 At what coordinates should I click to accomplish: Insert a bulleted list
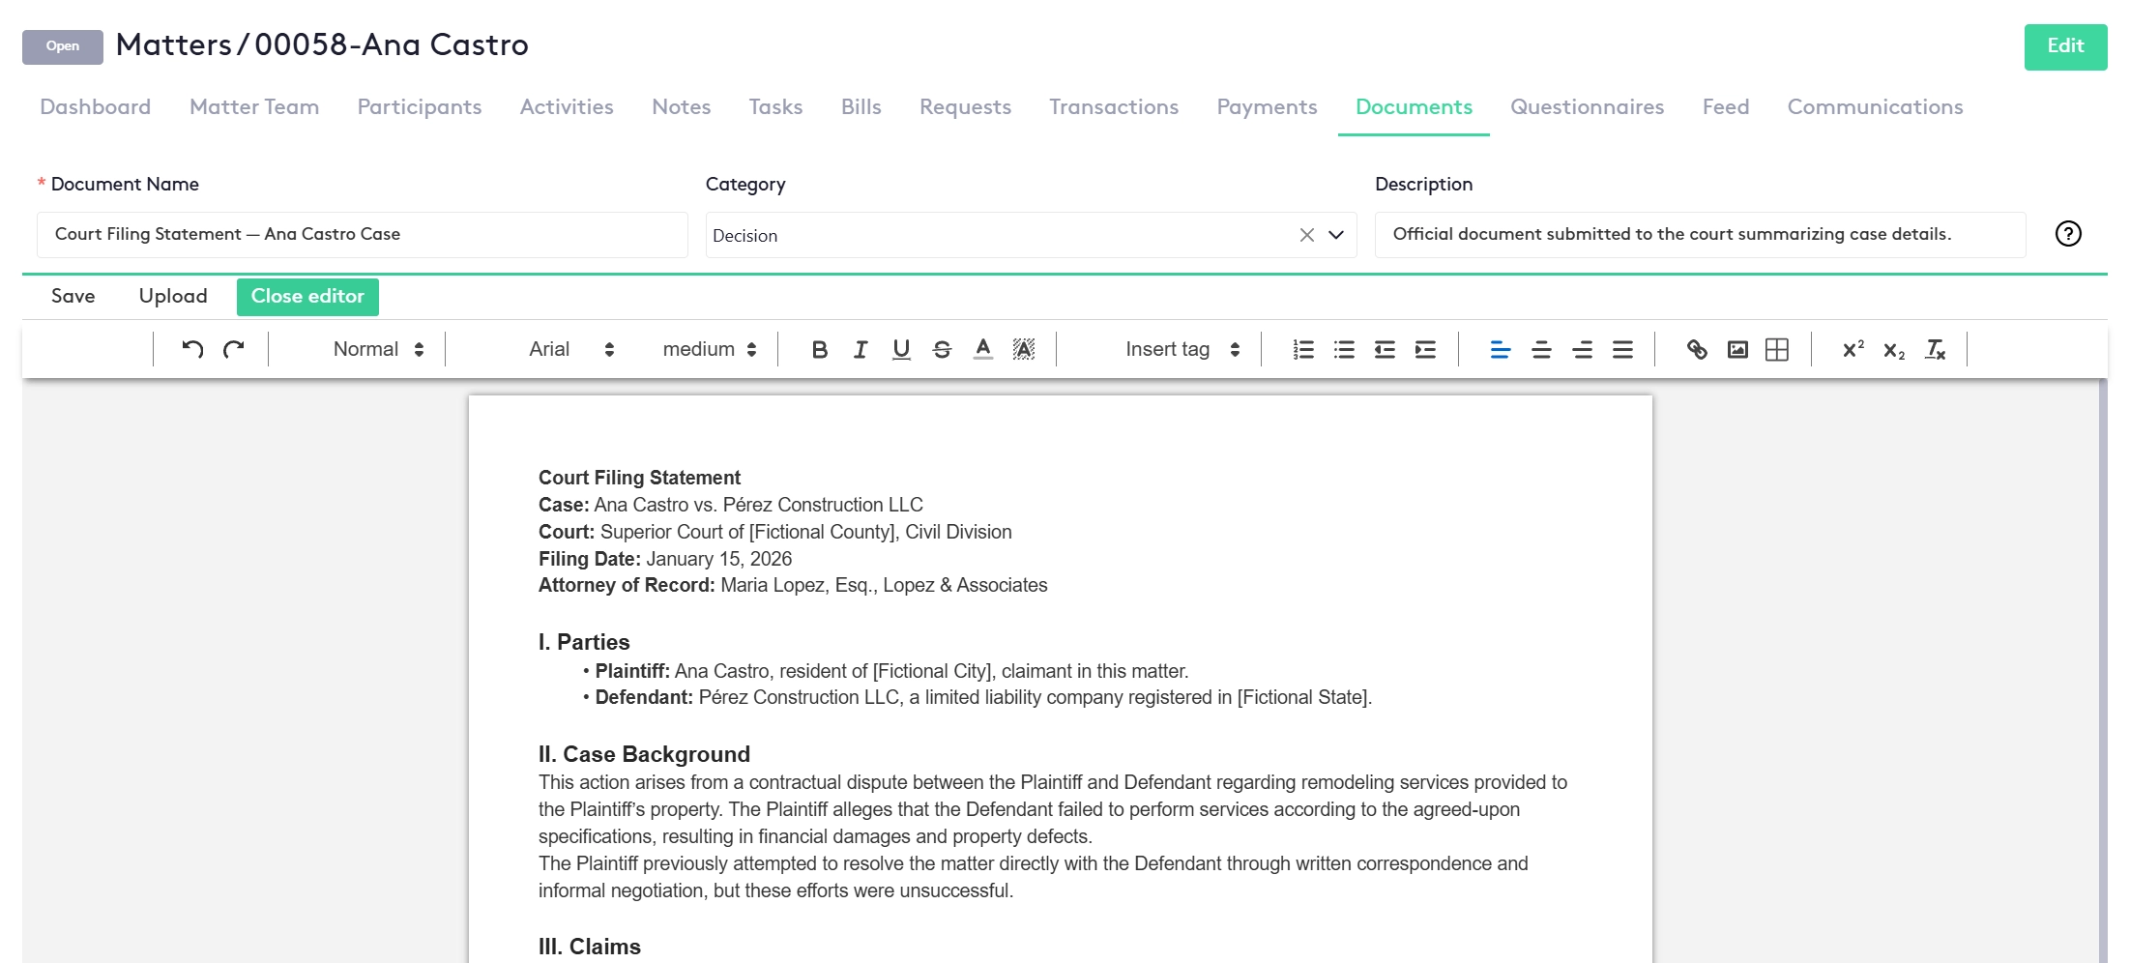[1344, 349]
